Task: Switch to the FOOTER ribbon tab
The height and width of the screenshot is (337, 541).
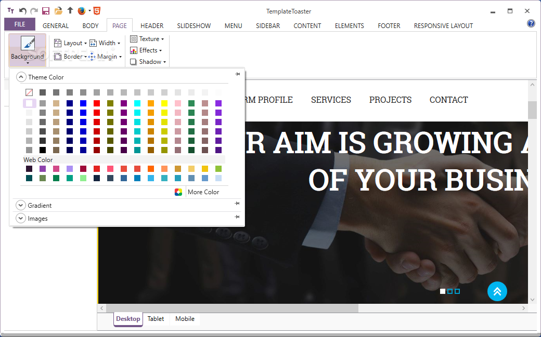Action: tap(389, 26)
